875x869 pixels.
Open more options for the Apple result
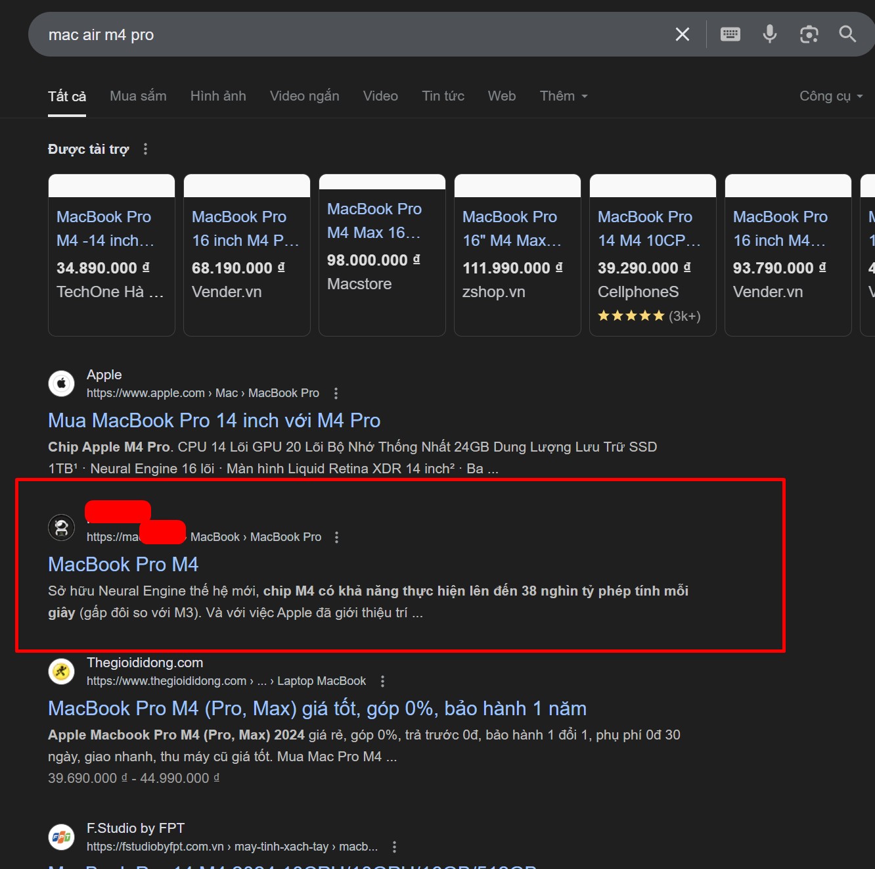pos(336,393)
